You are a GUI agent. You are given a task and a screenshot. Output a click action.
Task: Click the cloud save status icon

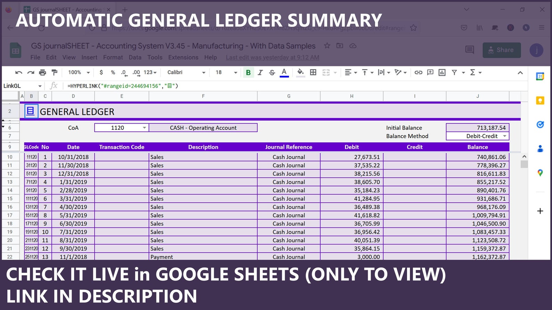pos(353,45)
